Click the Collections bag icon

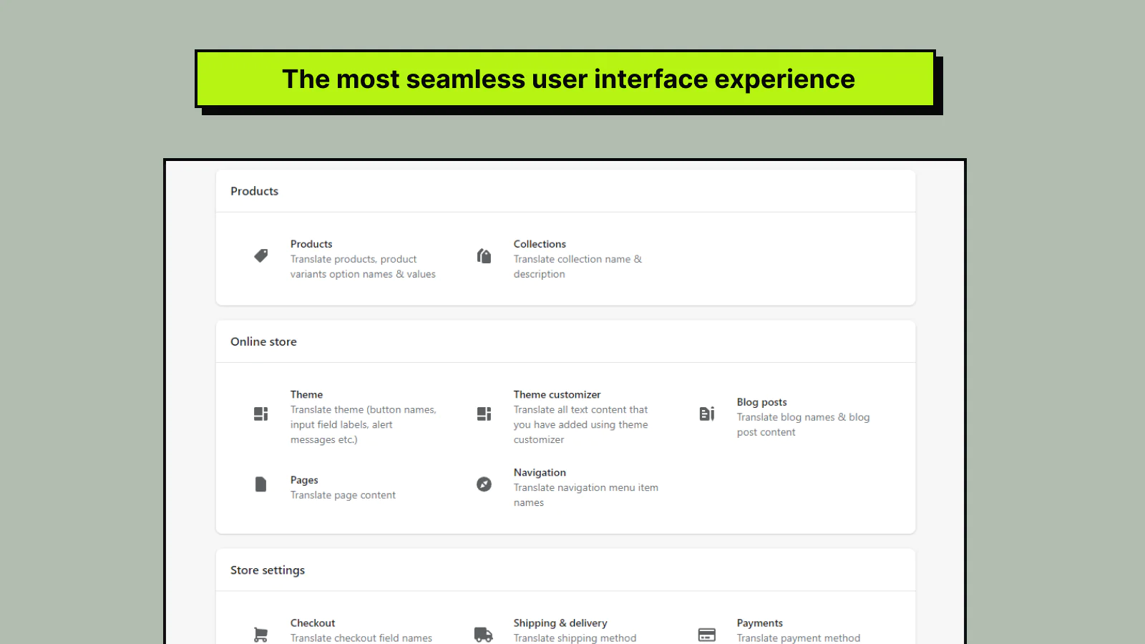pyautogui.click(x=484, y=256)
